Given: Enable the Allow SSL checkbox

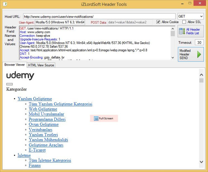Looking at the screenshot, I should [184, 22].
